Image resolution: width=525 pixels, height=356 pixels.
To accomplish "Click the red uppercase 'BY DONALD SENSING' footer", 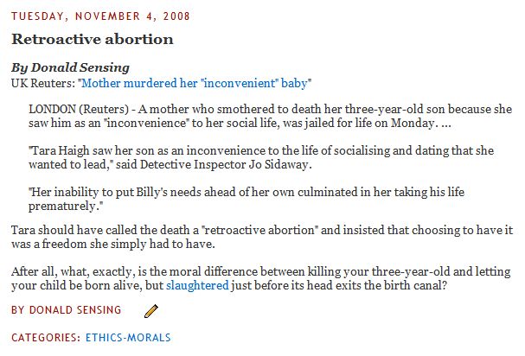I will [67, 310].
